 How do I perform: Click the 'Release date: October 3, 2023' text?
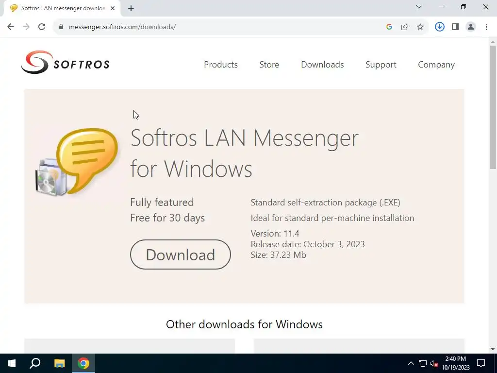(308, 244)
